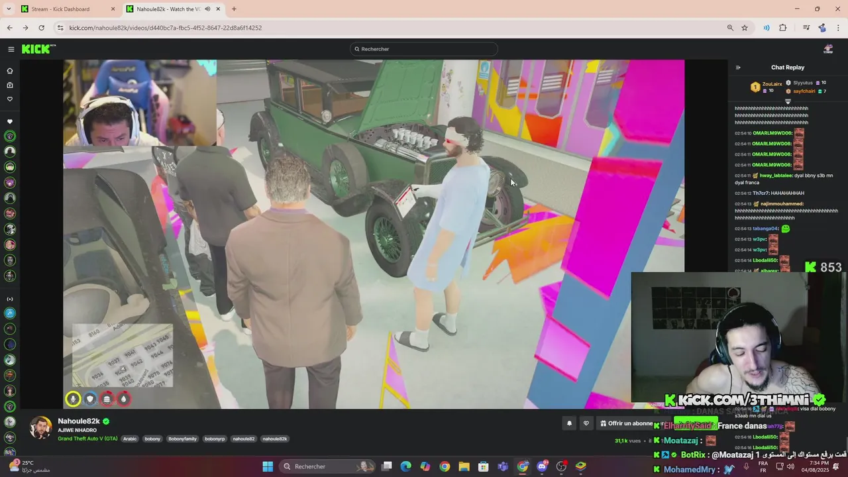The height and width of the screenshot is (477, 848).
Task: Open Windows Start menu
Action: (268, 466)
